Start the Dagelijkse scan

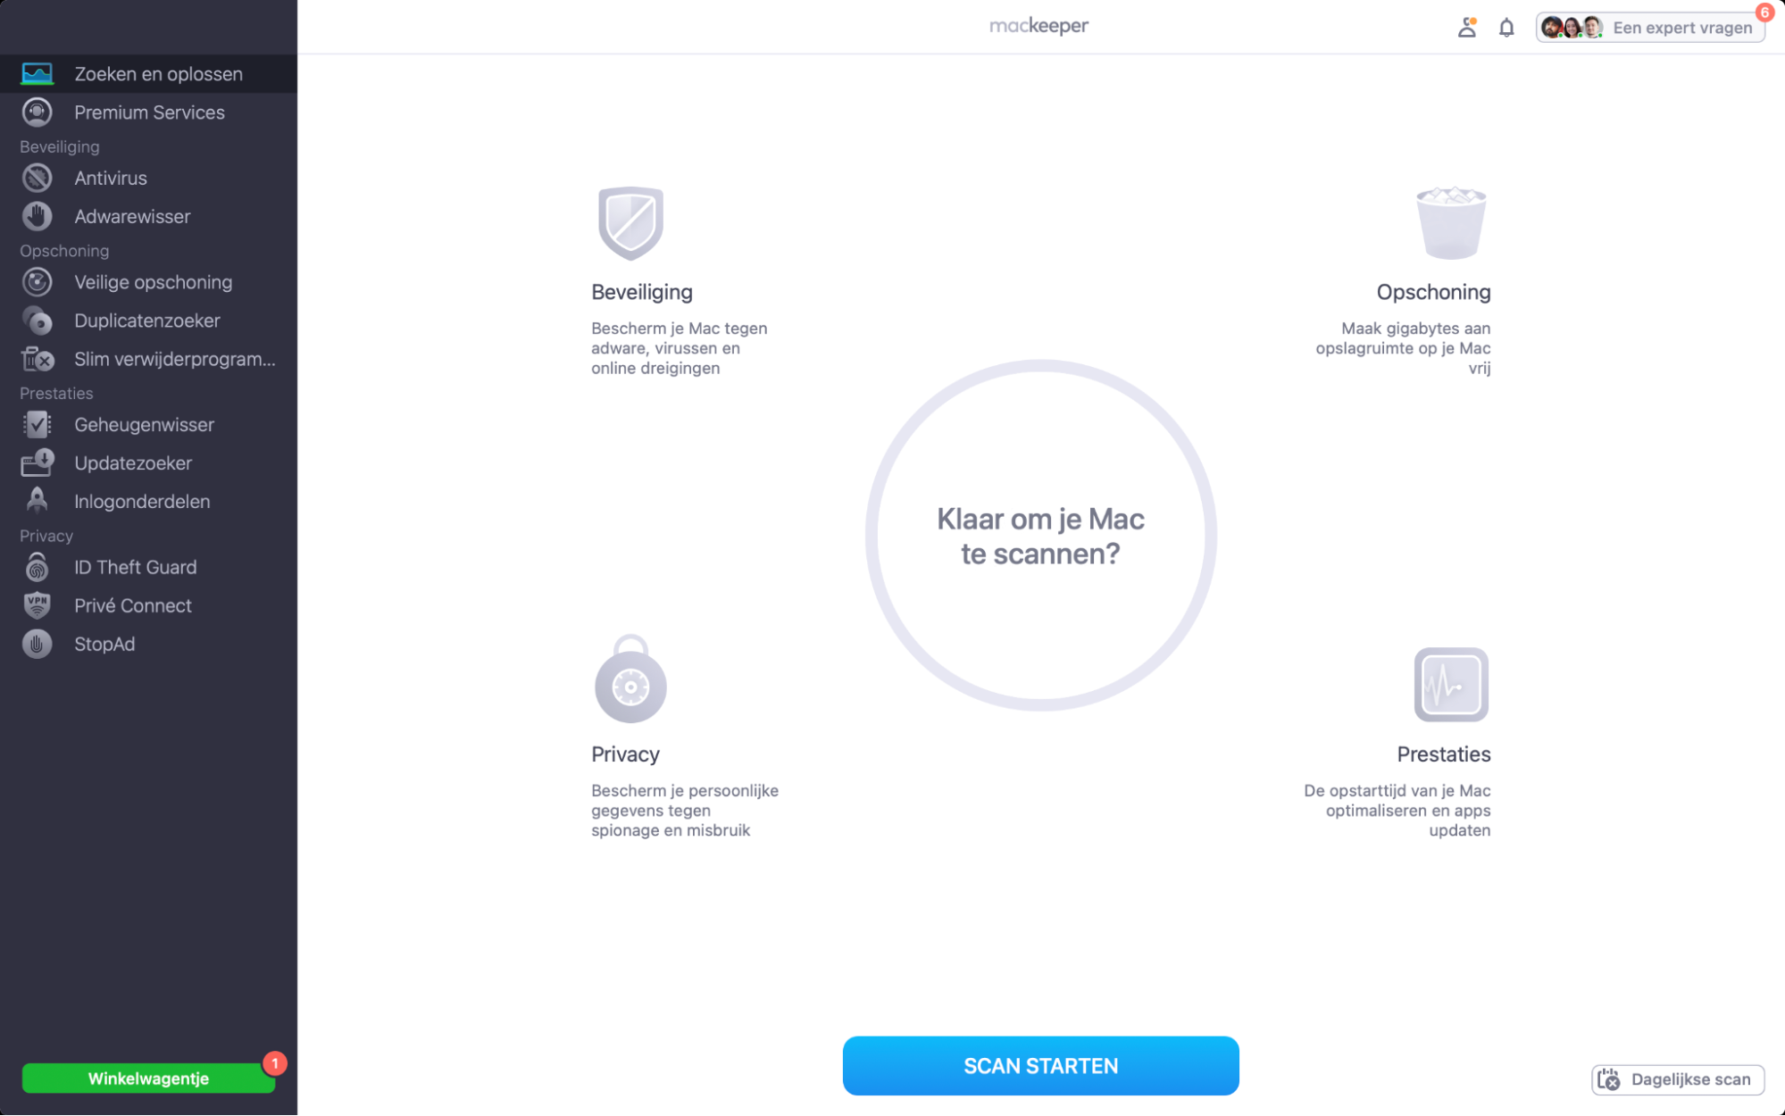point(1678,1079)
